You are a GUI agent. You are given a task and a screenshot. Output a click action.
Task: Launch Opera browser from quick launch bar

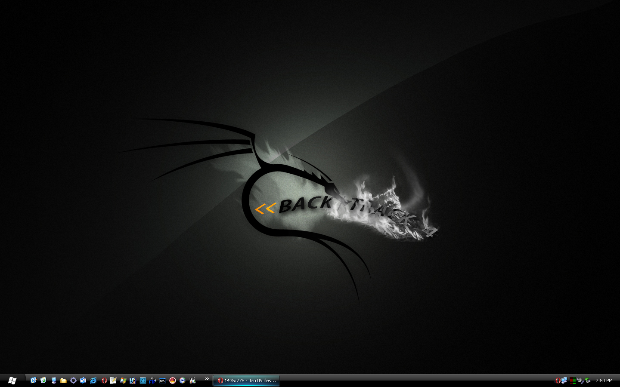pos(104,381)
